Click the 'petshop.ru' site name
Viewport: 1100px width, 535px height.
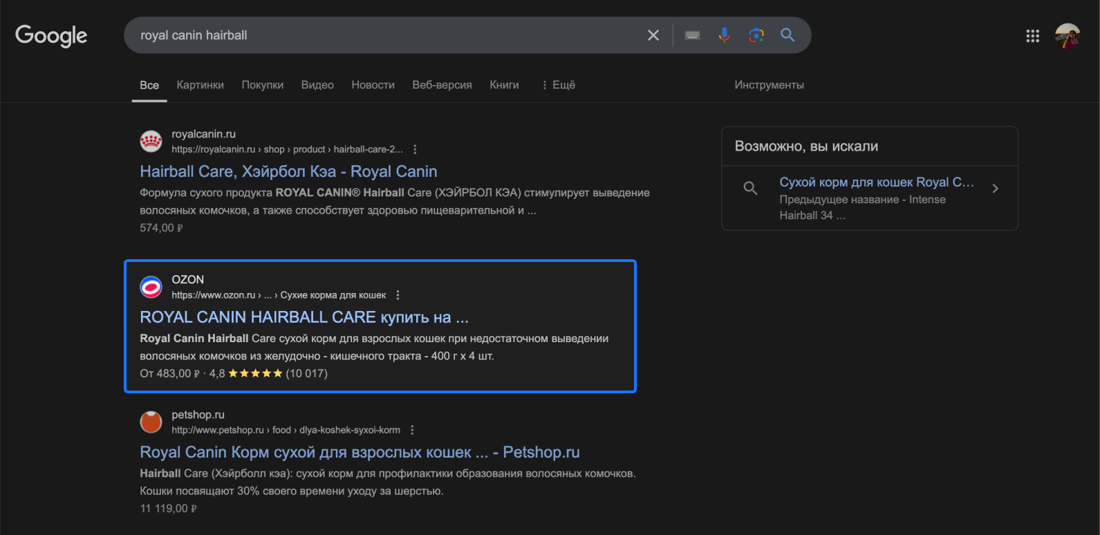198,415
